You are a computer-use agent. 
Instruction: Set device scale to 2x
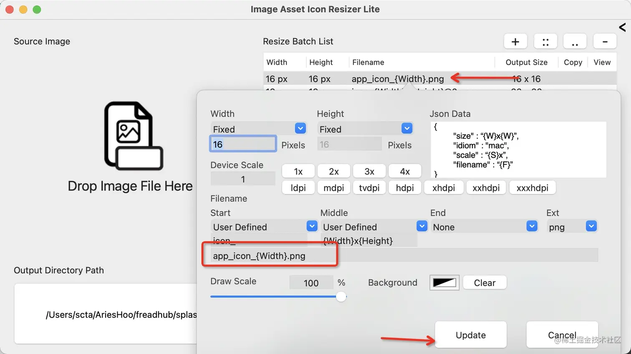[x=334, y=171]
